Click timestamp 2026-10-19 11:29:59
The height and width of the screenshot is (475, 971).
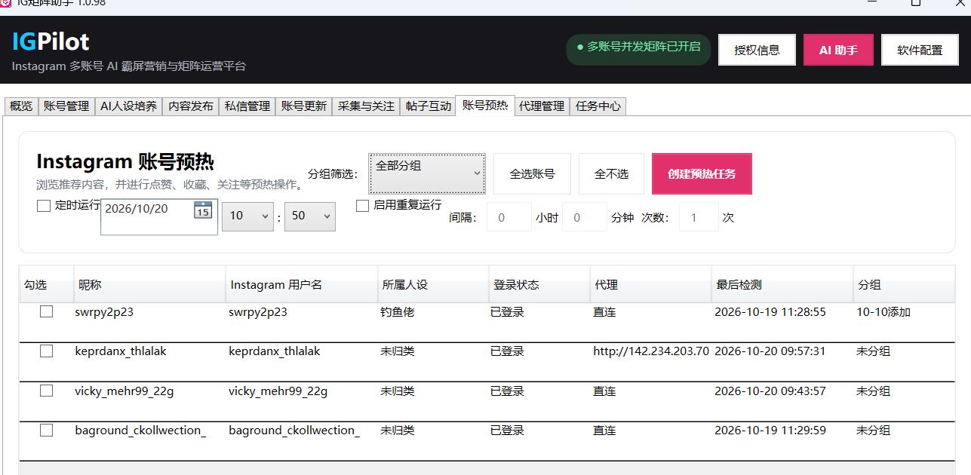770,431
